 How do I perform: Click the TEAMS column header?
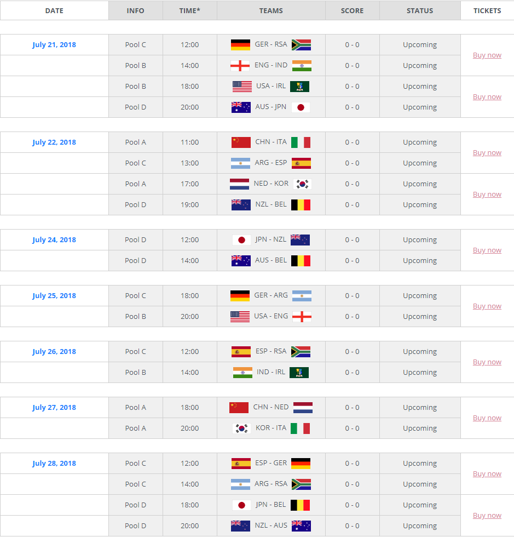click(270, 10)
